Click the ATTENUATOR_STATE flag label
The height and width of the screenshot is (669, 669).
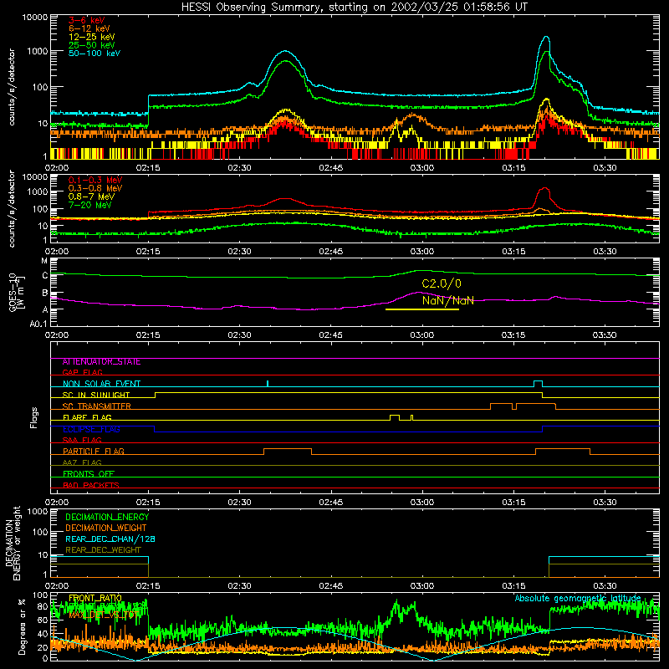pos(101,362)
